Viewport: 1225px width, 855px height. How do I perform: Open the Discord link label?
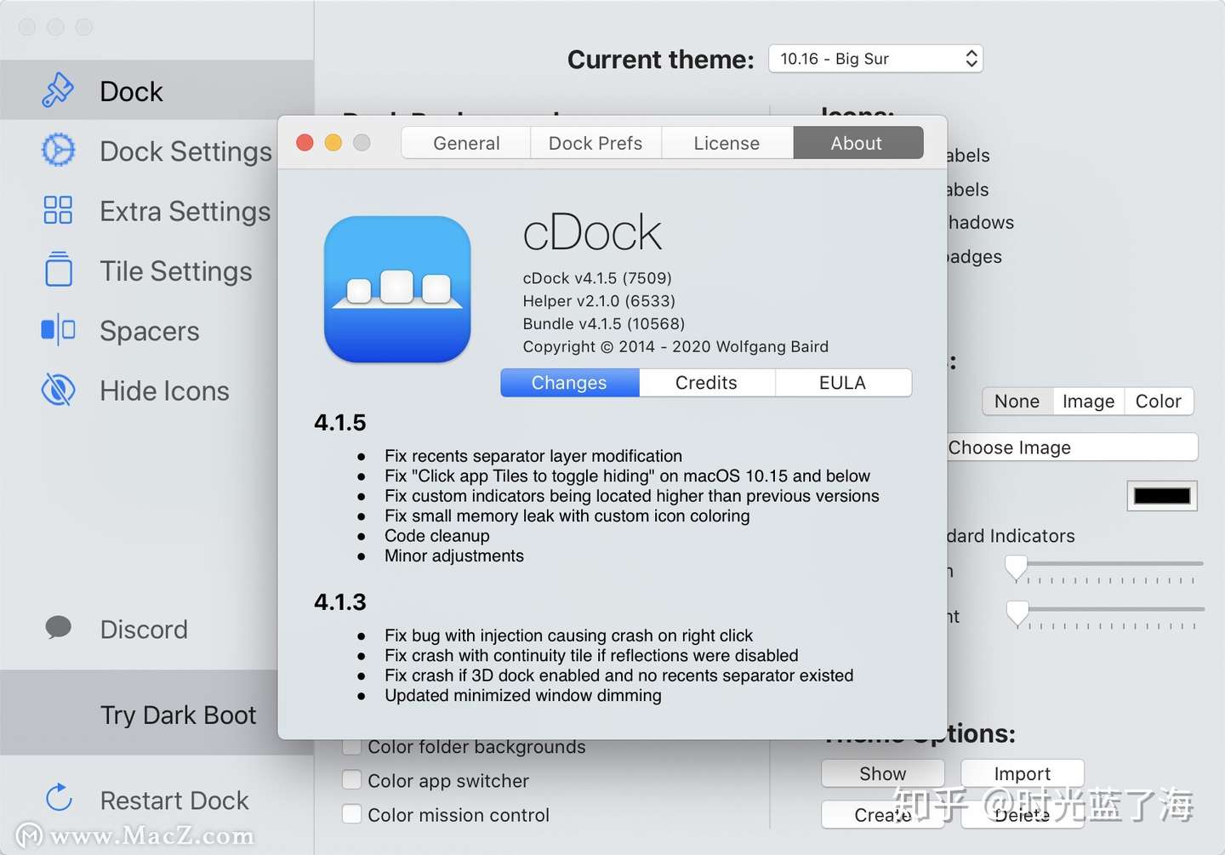[x=144, y=630]
